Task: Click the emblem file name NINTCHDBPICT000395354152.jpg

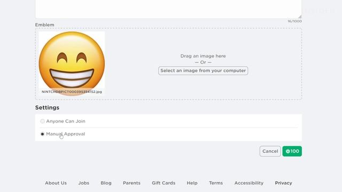Action: click(x=72, y=92)
